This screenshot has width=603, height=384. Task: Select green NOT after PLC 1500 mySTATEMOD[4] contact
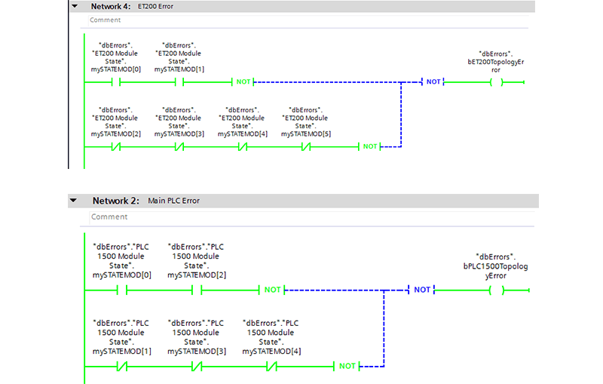347,366
